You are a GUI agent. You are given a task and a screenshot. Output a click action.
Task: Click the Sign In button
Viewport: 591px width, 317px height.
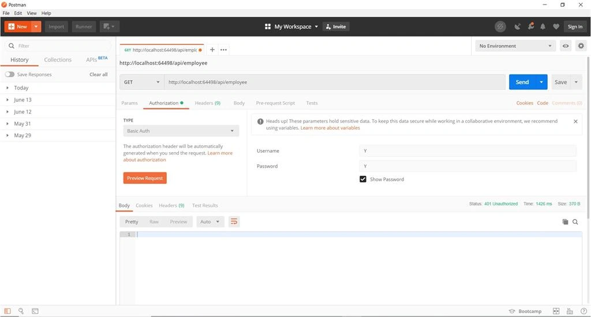(575, 27)
